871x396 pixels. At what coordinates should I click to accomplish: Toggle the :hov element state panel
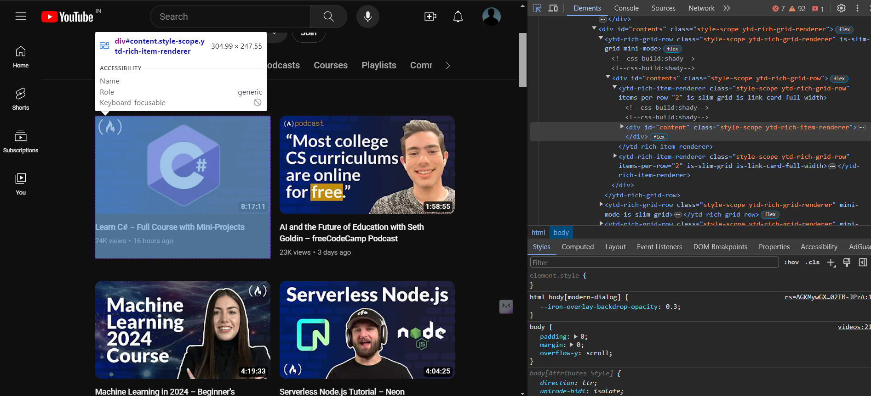tap(791, 262)
